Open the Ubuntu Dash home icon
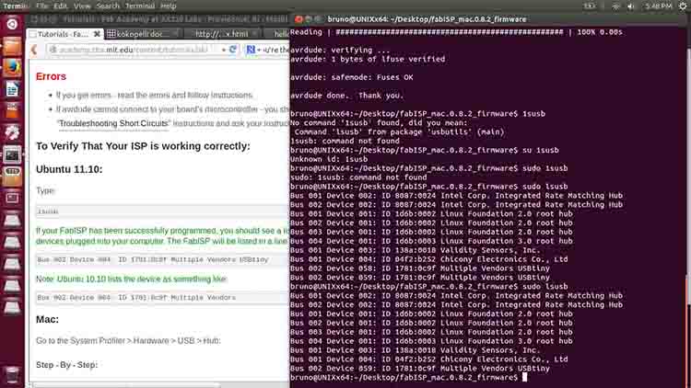Image resolution: width=691 pixels, height=388 pixels. pyautogui.click(x=12, y=24)
